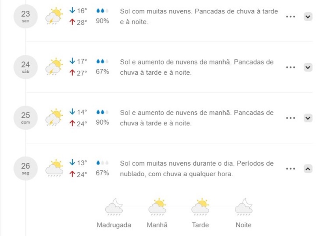Click the 23 sex date circle
The image size is (320, 236).
pos(26,16)
